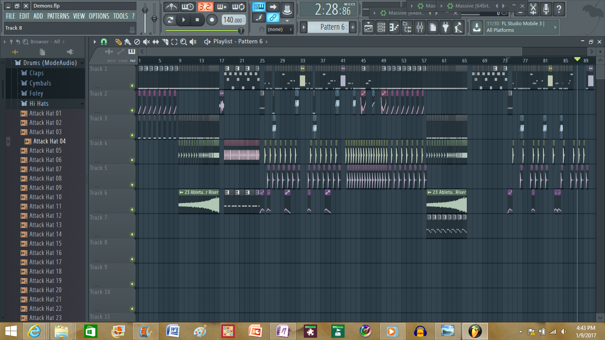The image size is (605, 340).
Task: Toggle wait for input before recording
Action: [188, 7]
